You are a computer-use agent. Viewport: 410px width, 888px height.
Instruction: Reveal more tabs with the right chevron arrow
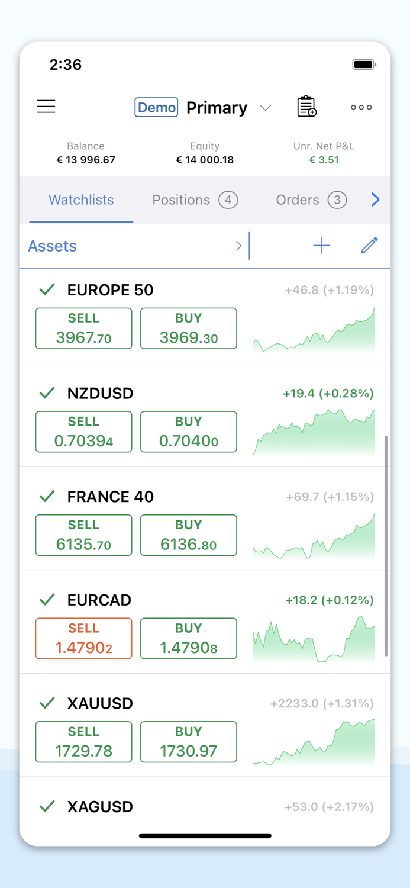[x=375, y=200]
